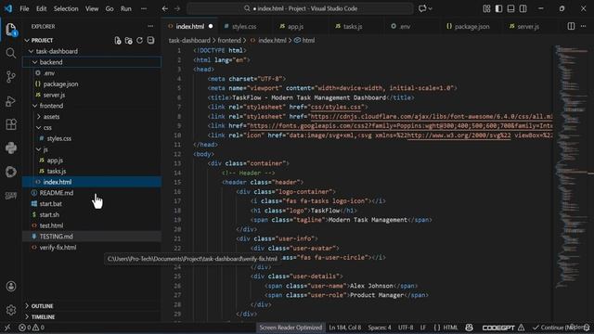Click the command center search box
This screenshot has width=594, height=334.
[x=300, y=8]
